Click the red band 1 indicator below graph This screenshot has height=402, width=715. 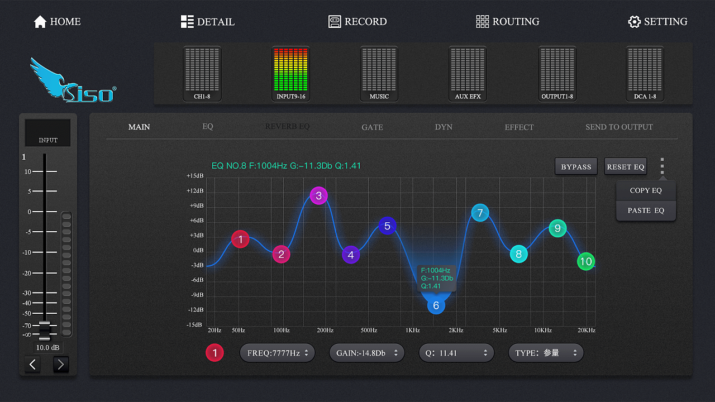214,353
